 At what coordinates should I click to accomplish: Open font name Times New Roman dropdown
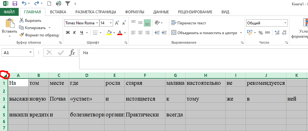point(97,23)
